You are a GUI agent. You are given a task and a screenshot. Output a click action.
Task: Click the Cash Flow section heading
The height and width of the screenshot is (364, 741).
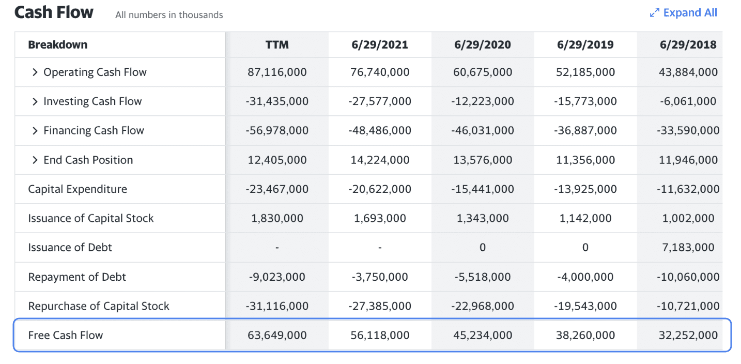(54, 12)
